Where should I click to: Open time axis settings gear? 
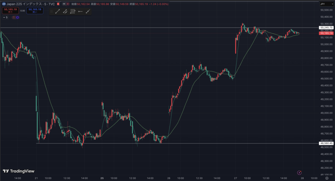point(326,178)
